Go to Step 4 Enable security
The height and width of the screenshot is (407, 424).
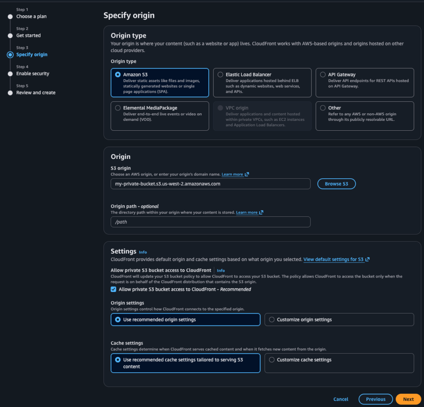33,74
